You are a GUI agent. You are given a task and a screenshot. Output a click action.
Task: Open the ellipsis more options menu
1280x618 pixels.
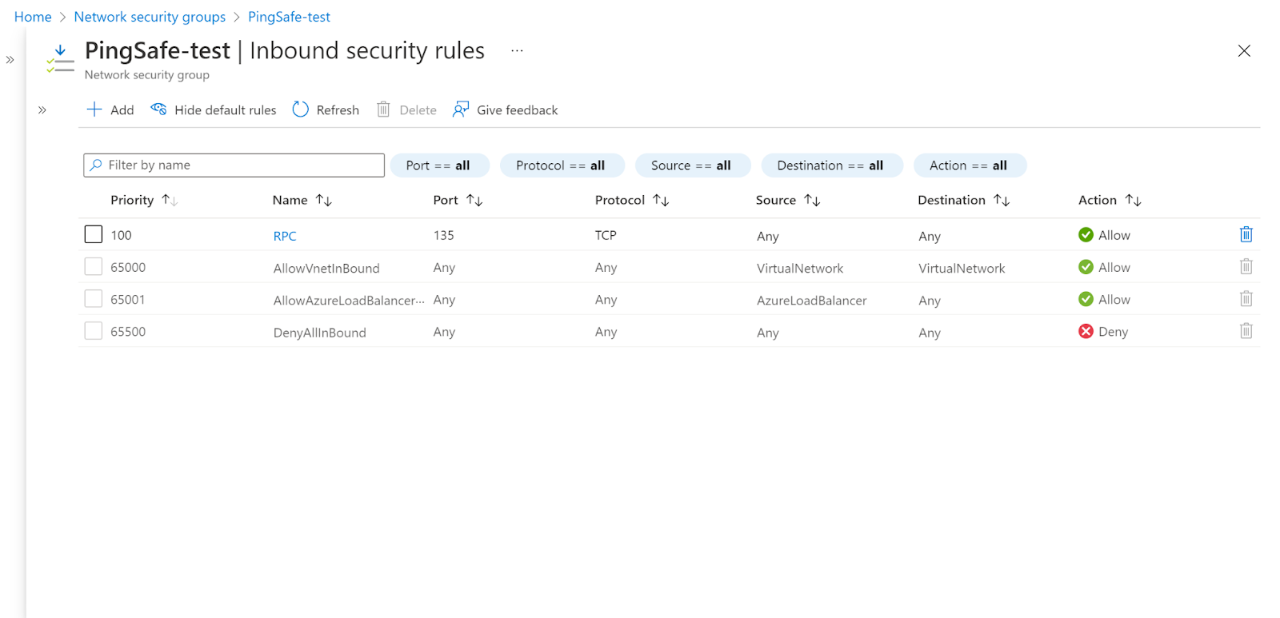517,50
